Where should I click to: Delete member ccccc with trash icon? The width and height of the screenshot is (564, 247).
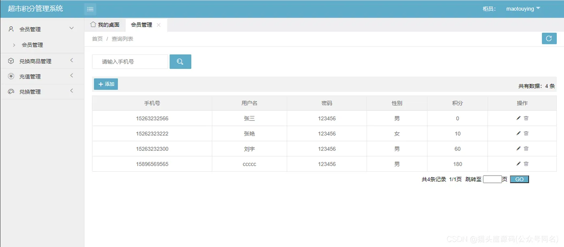point(526,164)
